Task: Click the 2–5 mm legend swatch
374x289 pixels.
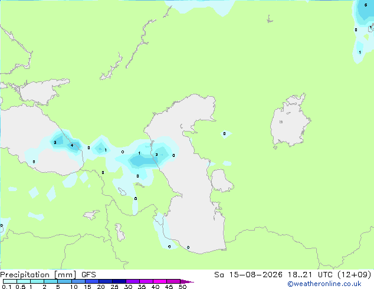Action: [x=51, y=281]
